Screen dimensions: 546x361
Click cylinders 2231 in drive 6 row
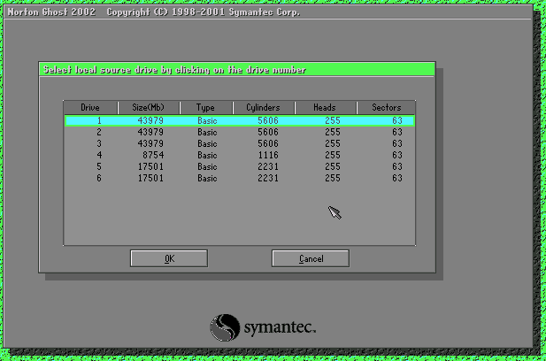click(268, 178)
